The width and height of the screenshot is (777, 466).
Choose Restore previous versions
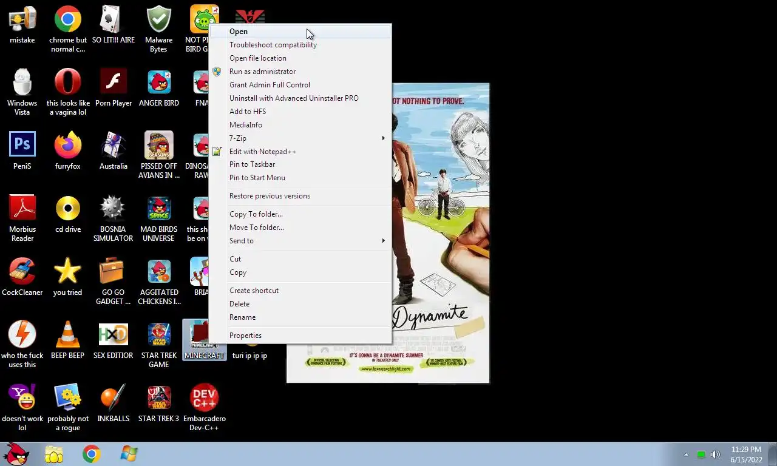click(x=300, y=196)
